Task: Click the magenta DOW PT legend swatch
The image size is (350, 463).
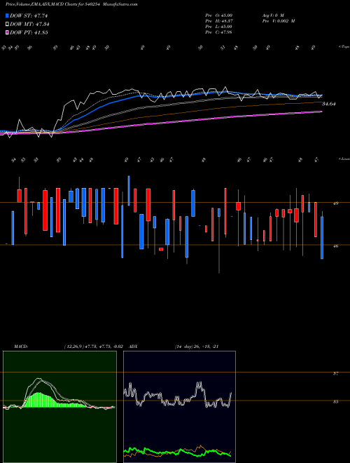Action: click(x=8, y=32)
